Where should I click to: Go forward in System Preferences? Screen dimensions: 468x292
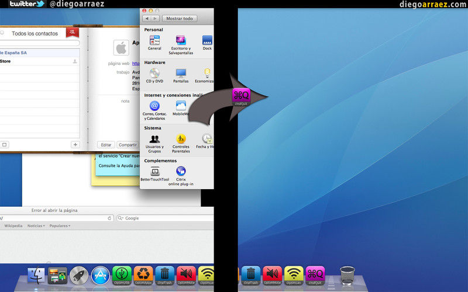click(x=155, y=19)
